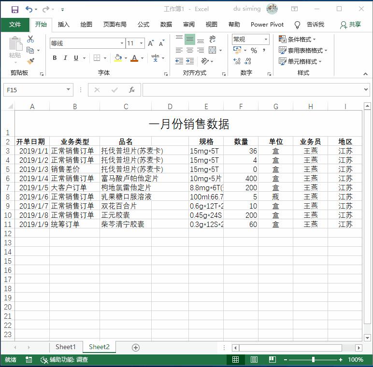Click the Cut scissors icon
Screen dimensions: 373x367
click(30, 39)
